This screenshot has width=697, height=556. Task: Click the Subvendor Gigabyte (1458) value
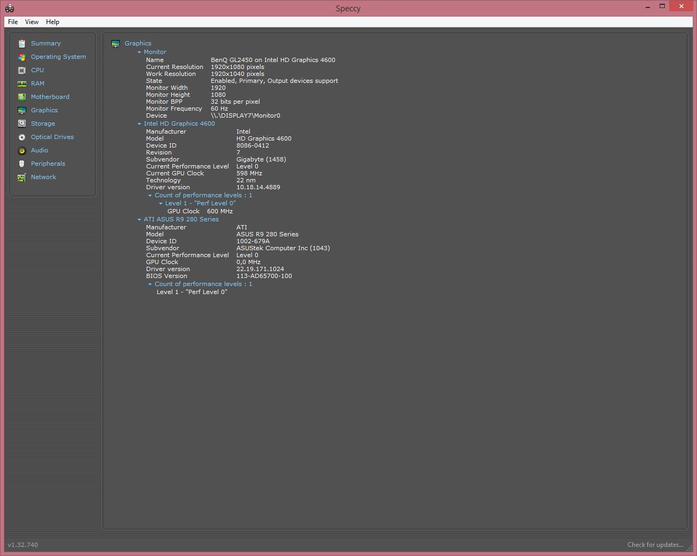coord(261,159)
